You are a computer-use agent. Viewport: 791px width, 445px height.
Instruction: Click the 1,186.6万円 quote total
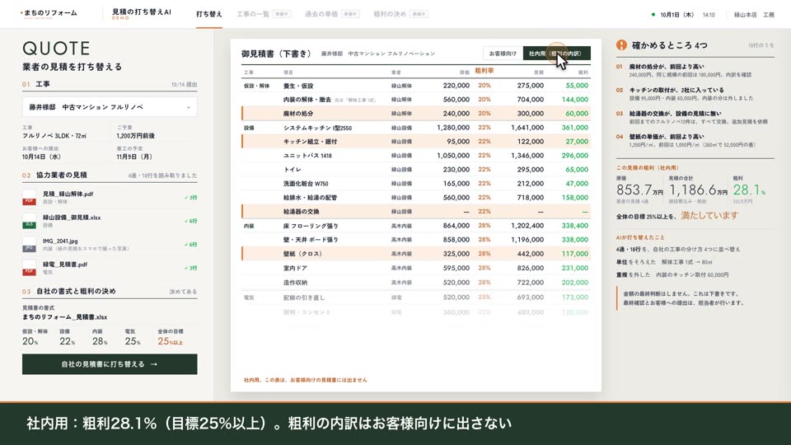tap(698, 190)
